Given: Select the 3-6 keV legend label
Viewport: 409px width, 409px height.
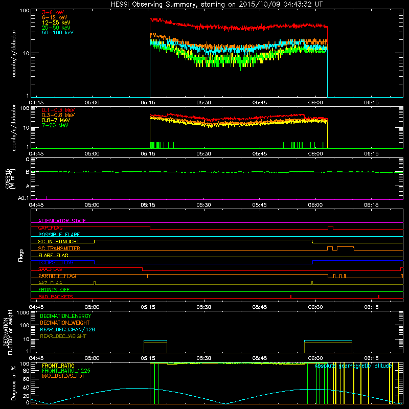Looking at the screenshot, I should 53,12.
